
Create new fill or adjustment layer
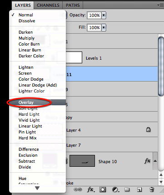115,190
